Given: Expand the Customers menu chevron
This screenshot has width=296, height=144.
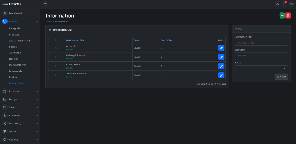Looking at the screenshot, I should tap(37, 115).
